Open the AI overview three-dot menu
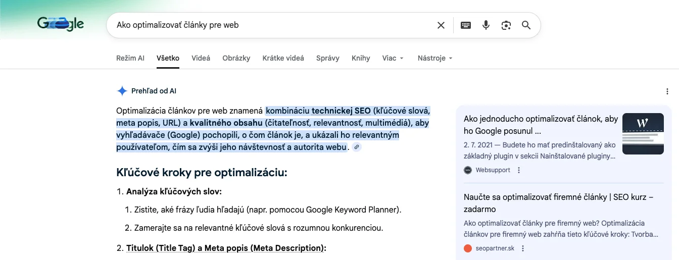The height and width of the screenshot is (260, 679). tap(668, 91)
